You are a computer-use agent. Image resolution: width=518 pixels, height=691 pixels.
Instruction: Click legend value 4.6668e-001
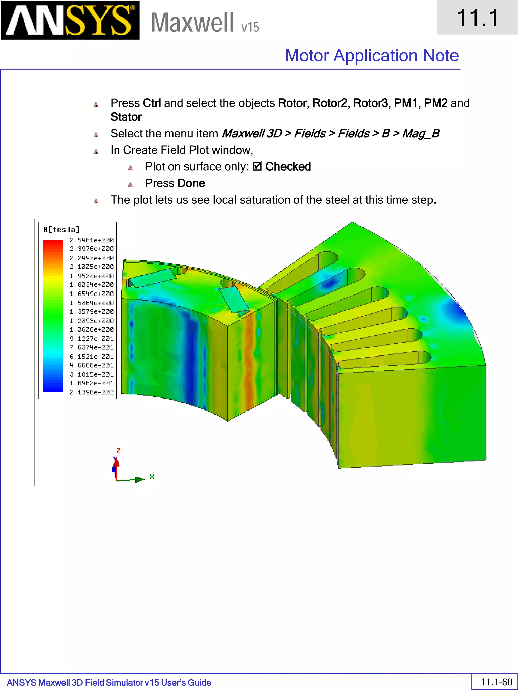point(92,365)
